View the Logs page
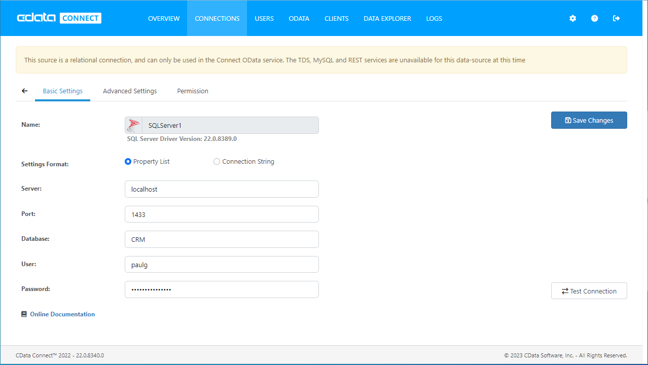The height and width of the screenshot is (365, 648). (x=434, y=18)
